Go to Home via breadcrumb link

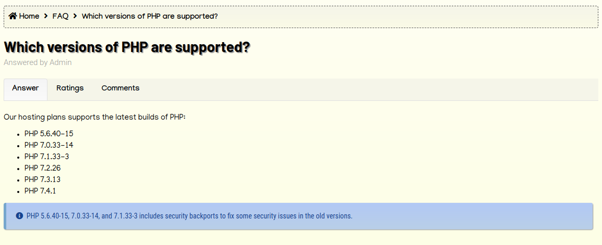(x=29, y=16)
